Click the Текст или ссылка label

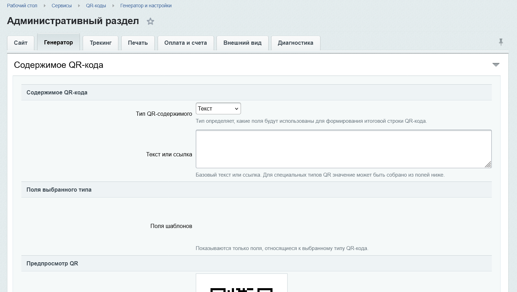coord(169,154)
